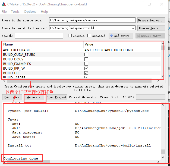Viewport: 170px width, 166px height.
Task: Edit the ANT_EXECUTABLE-NOTFOUND value
Action: tap(109, 50)
